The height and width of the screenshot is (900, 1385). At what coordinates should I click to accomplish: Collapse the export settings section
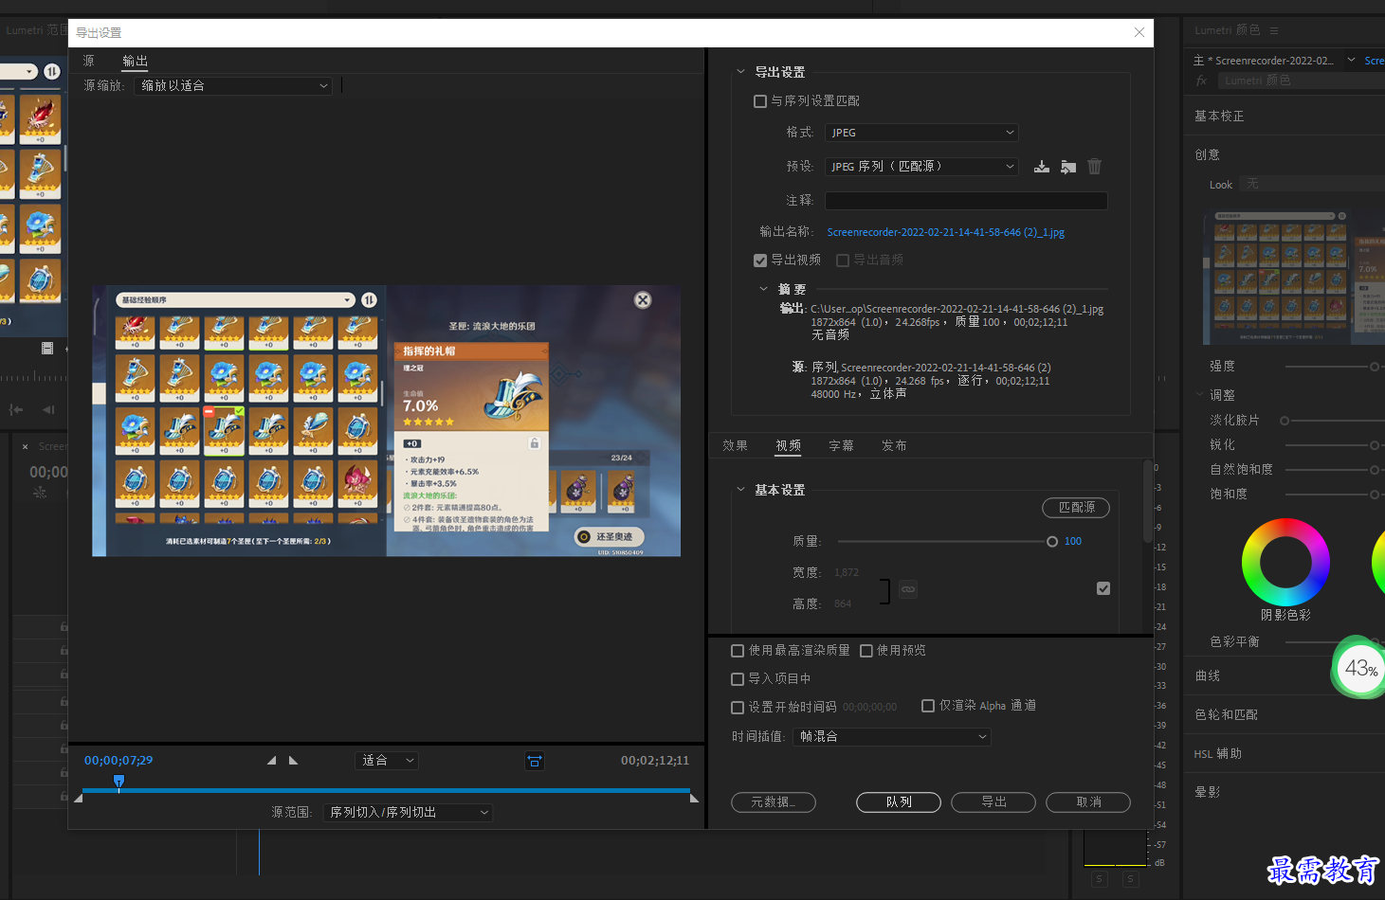741,72
